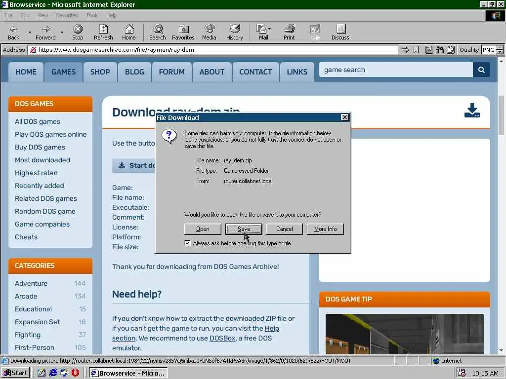Click the bookmark ribbon icon near the address bar
The width and height of the screenshot is (506, 379).
tap(416, 50)
